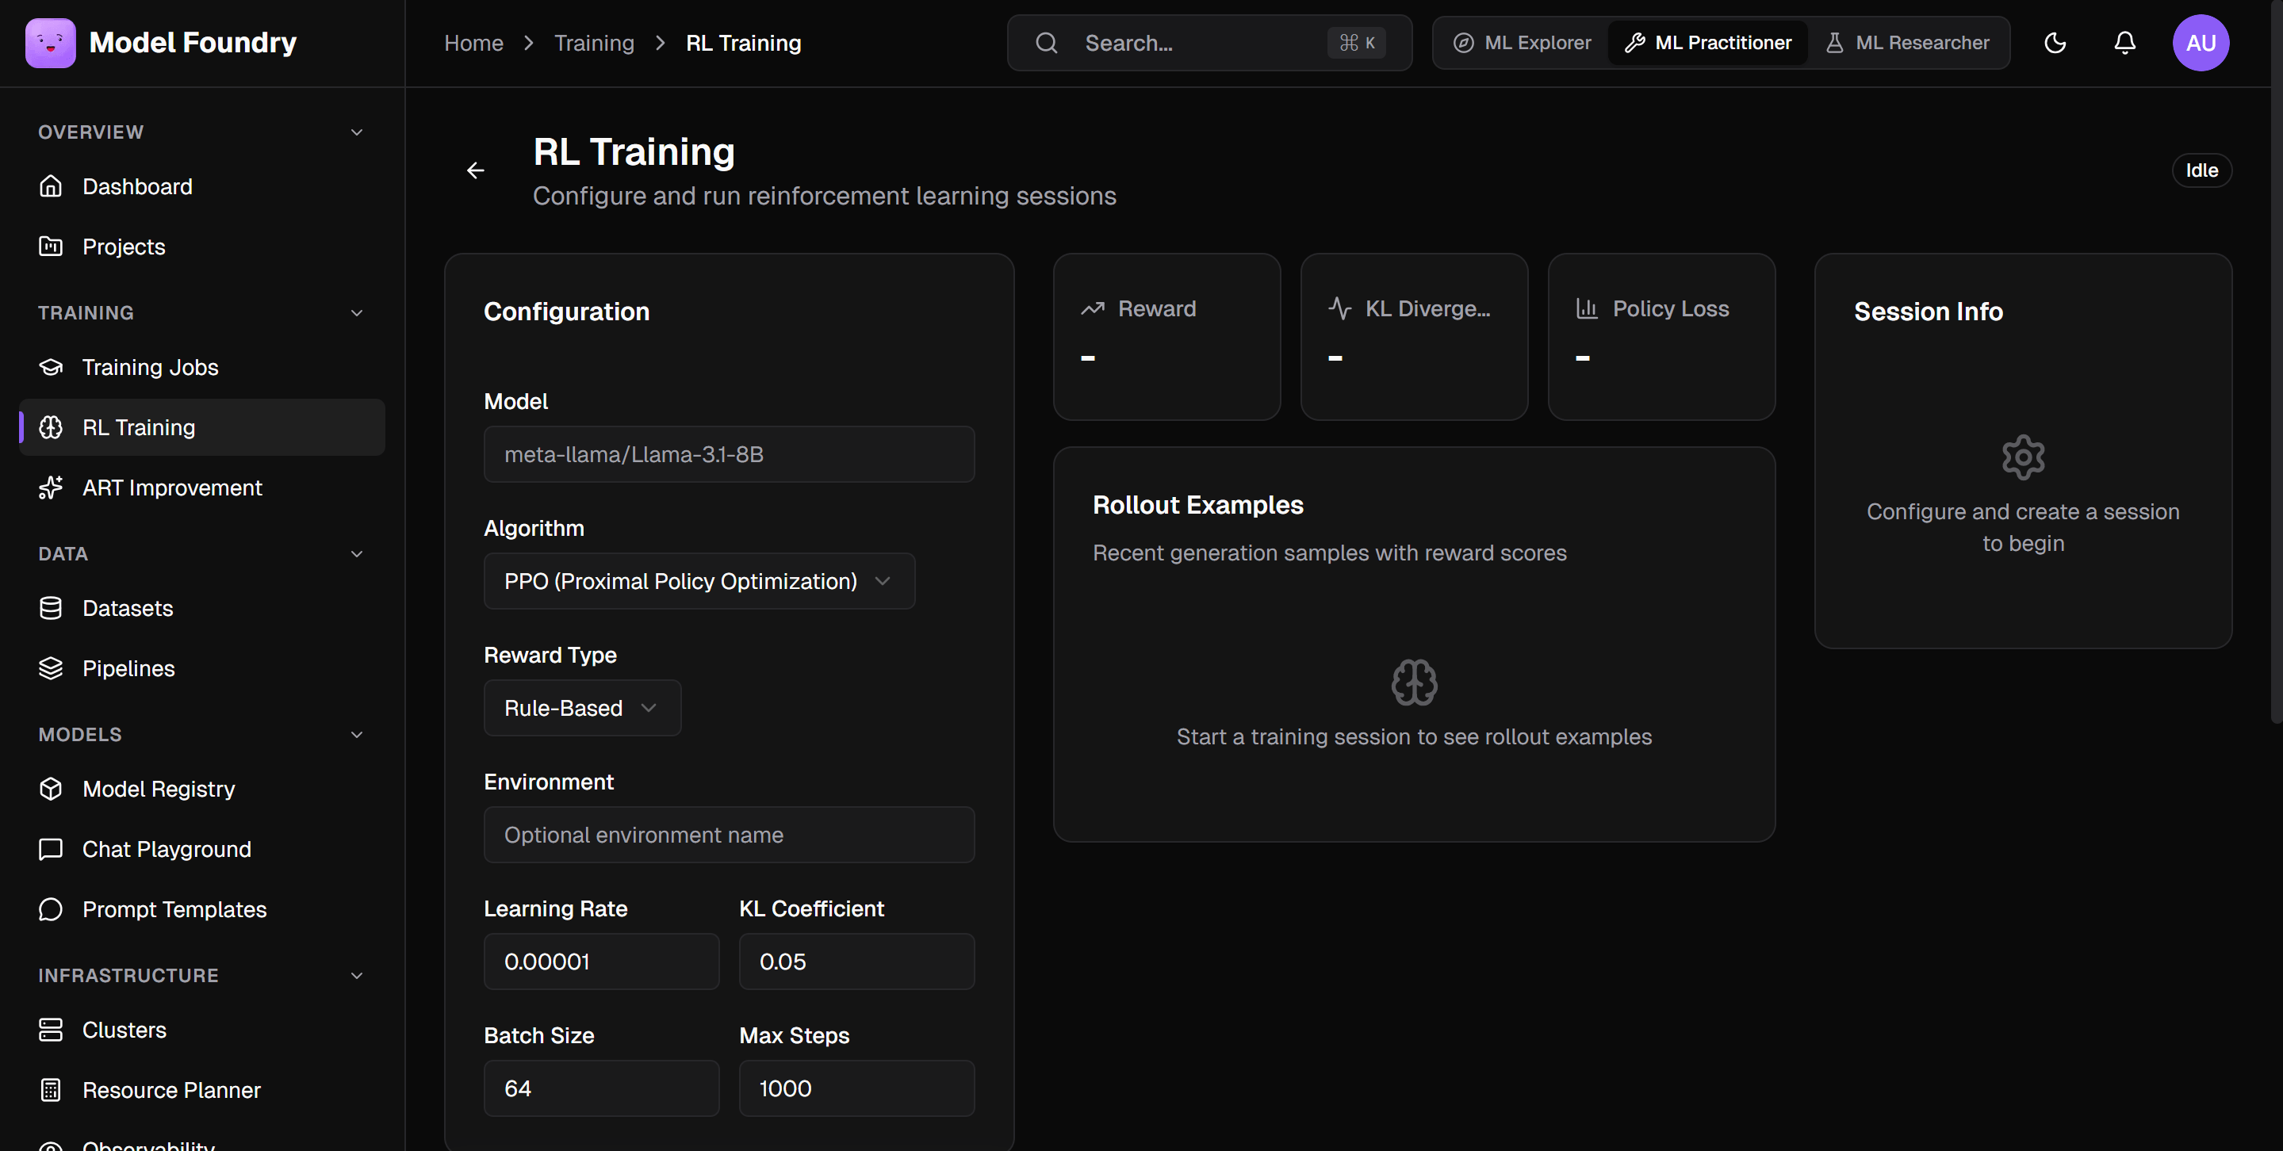Open the Reward Type Rule-Based dropdown
Viewport: 2283px width, 1151px height.
click(x=582, y=708)
